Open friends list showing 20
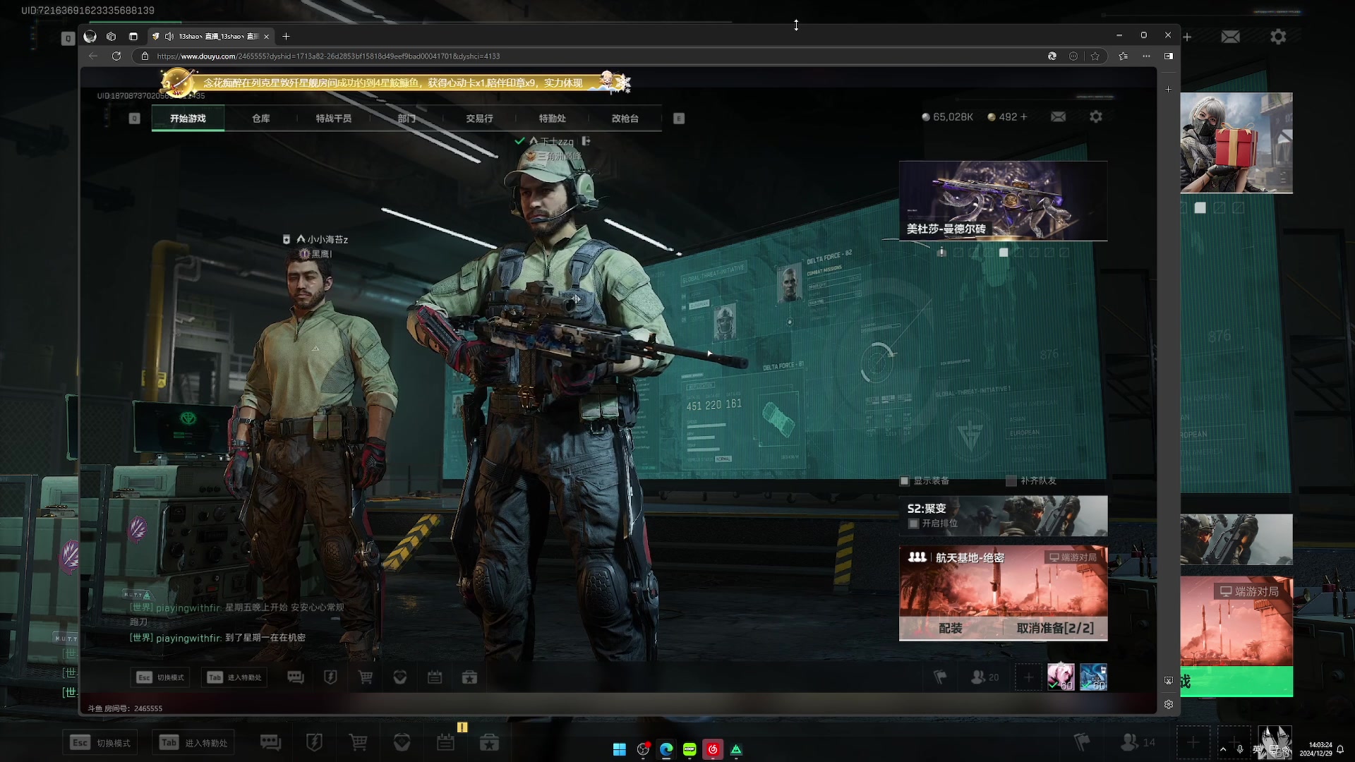This screenshot has height=762, width=1355. pyautogui.click(x=984, y=677)
